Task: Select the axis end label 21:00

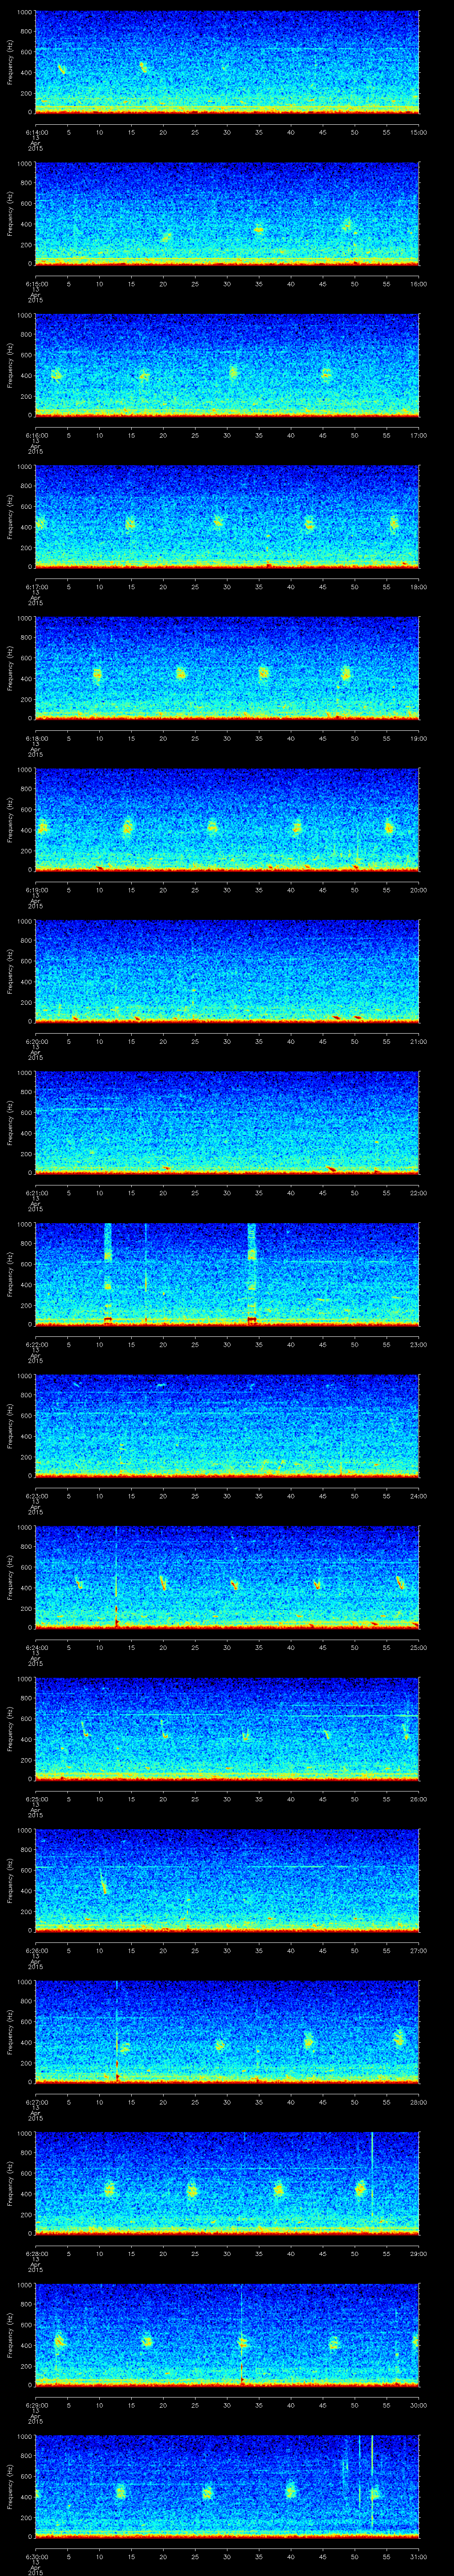Action: tap(418, 1041)
